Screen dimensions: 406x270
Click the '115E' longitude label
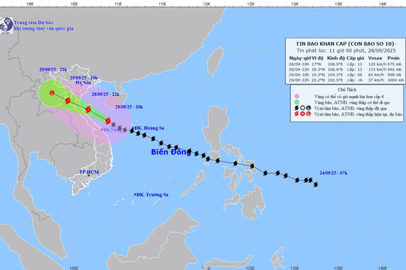162,4
